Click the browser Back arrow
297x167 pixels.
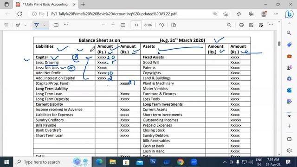click(7, 14)
